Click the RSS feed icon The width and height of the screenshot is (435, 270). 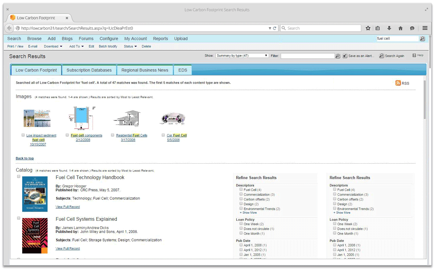point(398,83)
